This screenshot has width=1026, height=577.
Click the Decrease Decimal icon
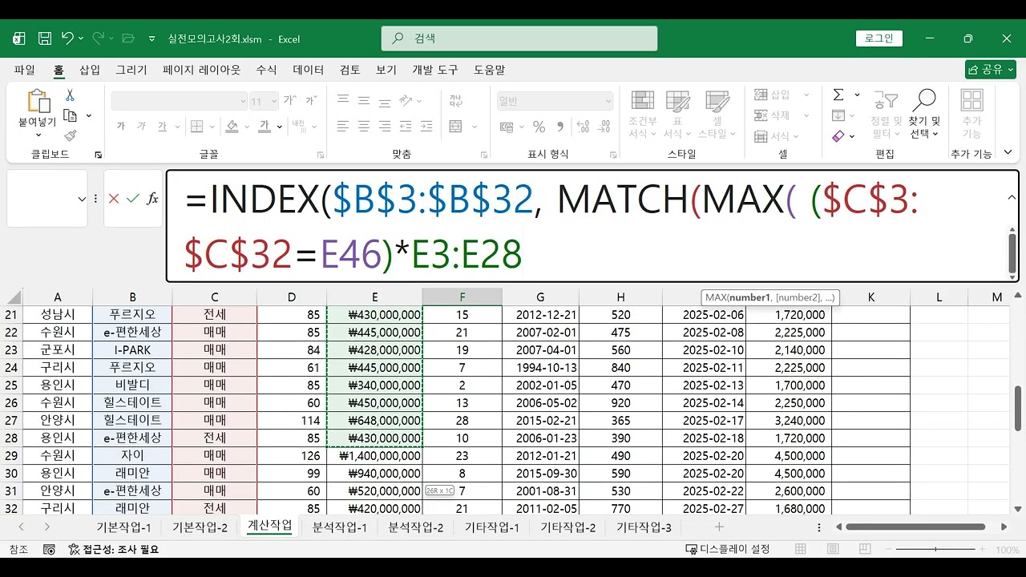pos(604,127)
